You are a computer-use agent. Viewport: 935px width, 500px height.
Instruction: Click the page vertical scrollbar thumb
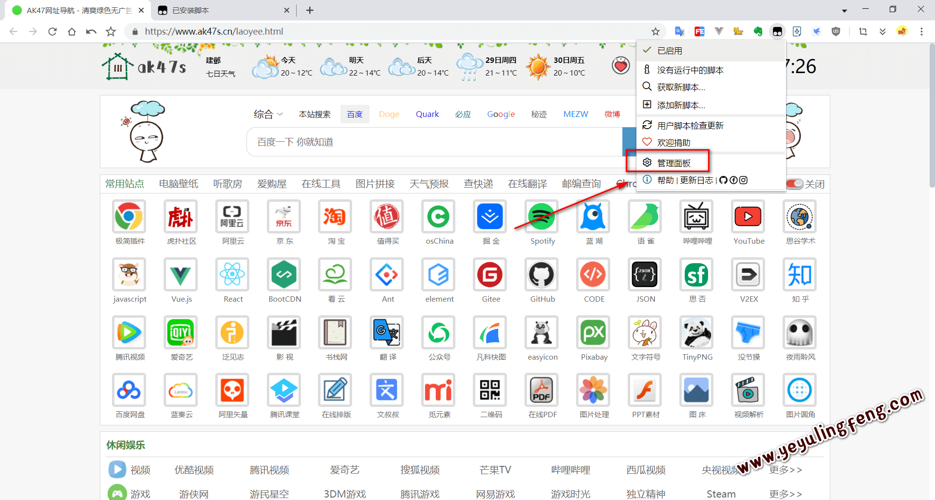[x=932, y=115]
